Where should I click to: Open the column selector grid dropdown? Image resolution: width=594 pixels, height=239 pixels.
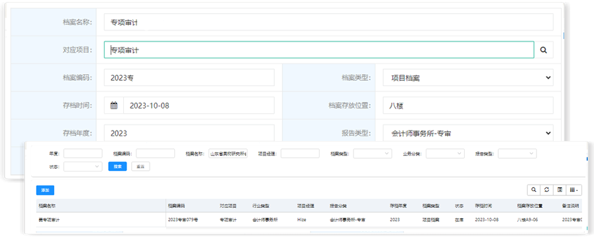coord(573,190)
